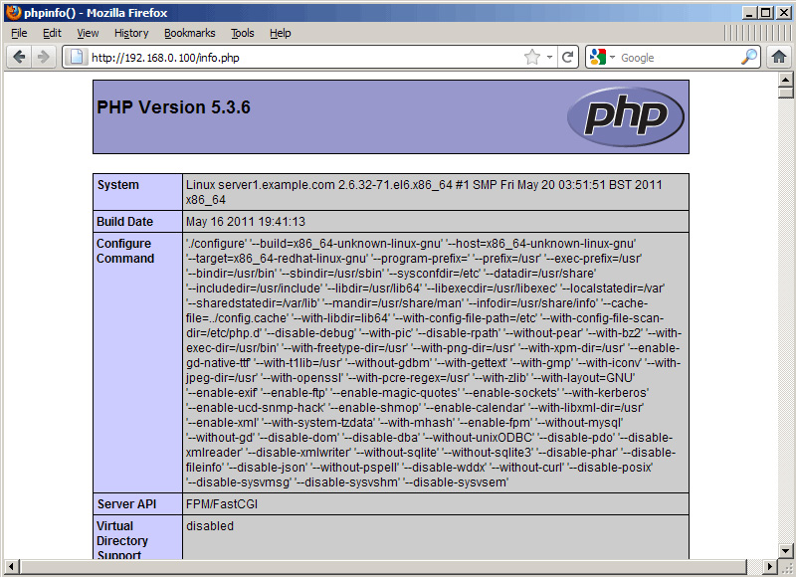This screenshot has height=577, width=796.
Task: Reload the page with the refresh icon
Action: click(x=567, y=57)
